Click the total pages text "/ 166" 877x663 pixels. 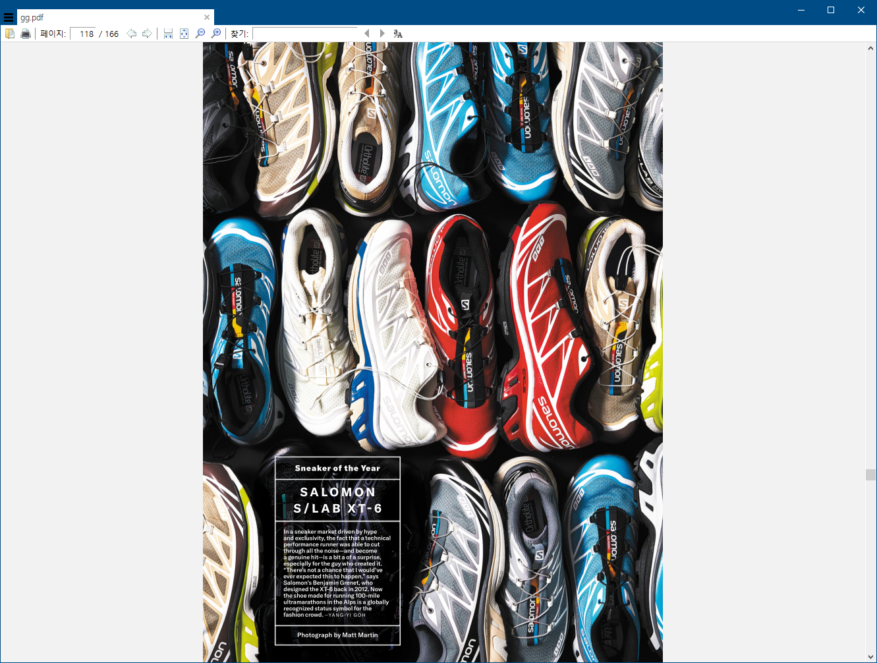(x=109, y=34)
